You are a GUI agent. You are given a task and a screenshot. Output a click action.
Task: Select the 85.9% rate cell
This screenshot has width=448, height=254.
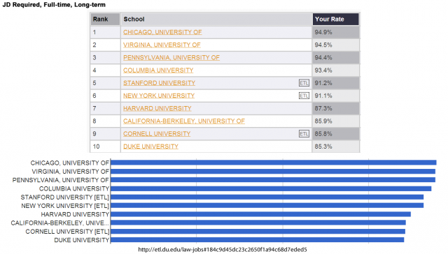point(336,121)
